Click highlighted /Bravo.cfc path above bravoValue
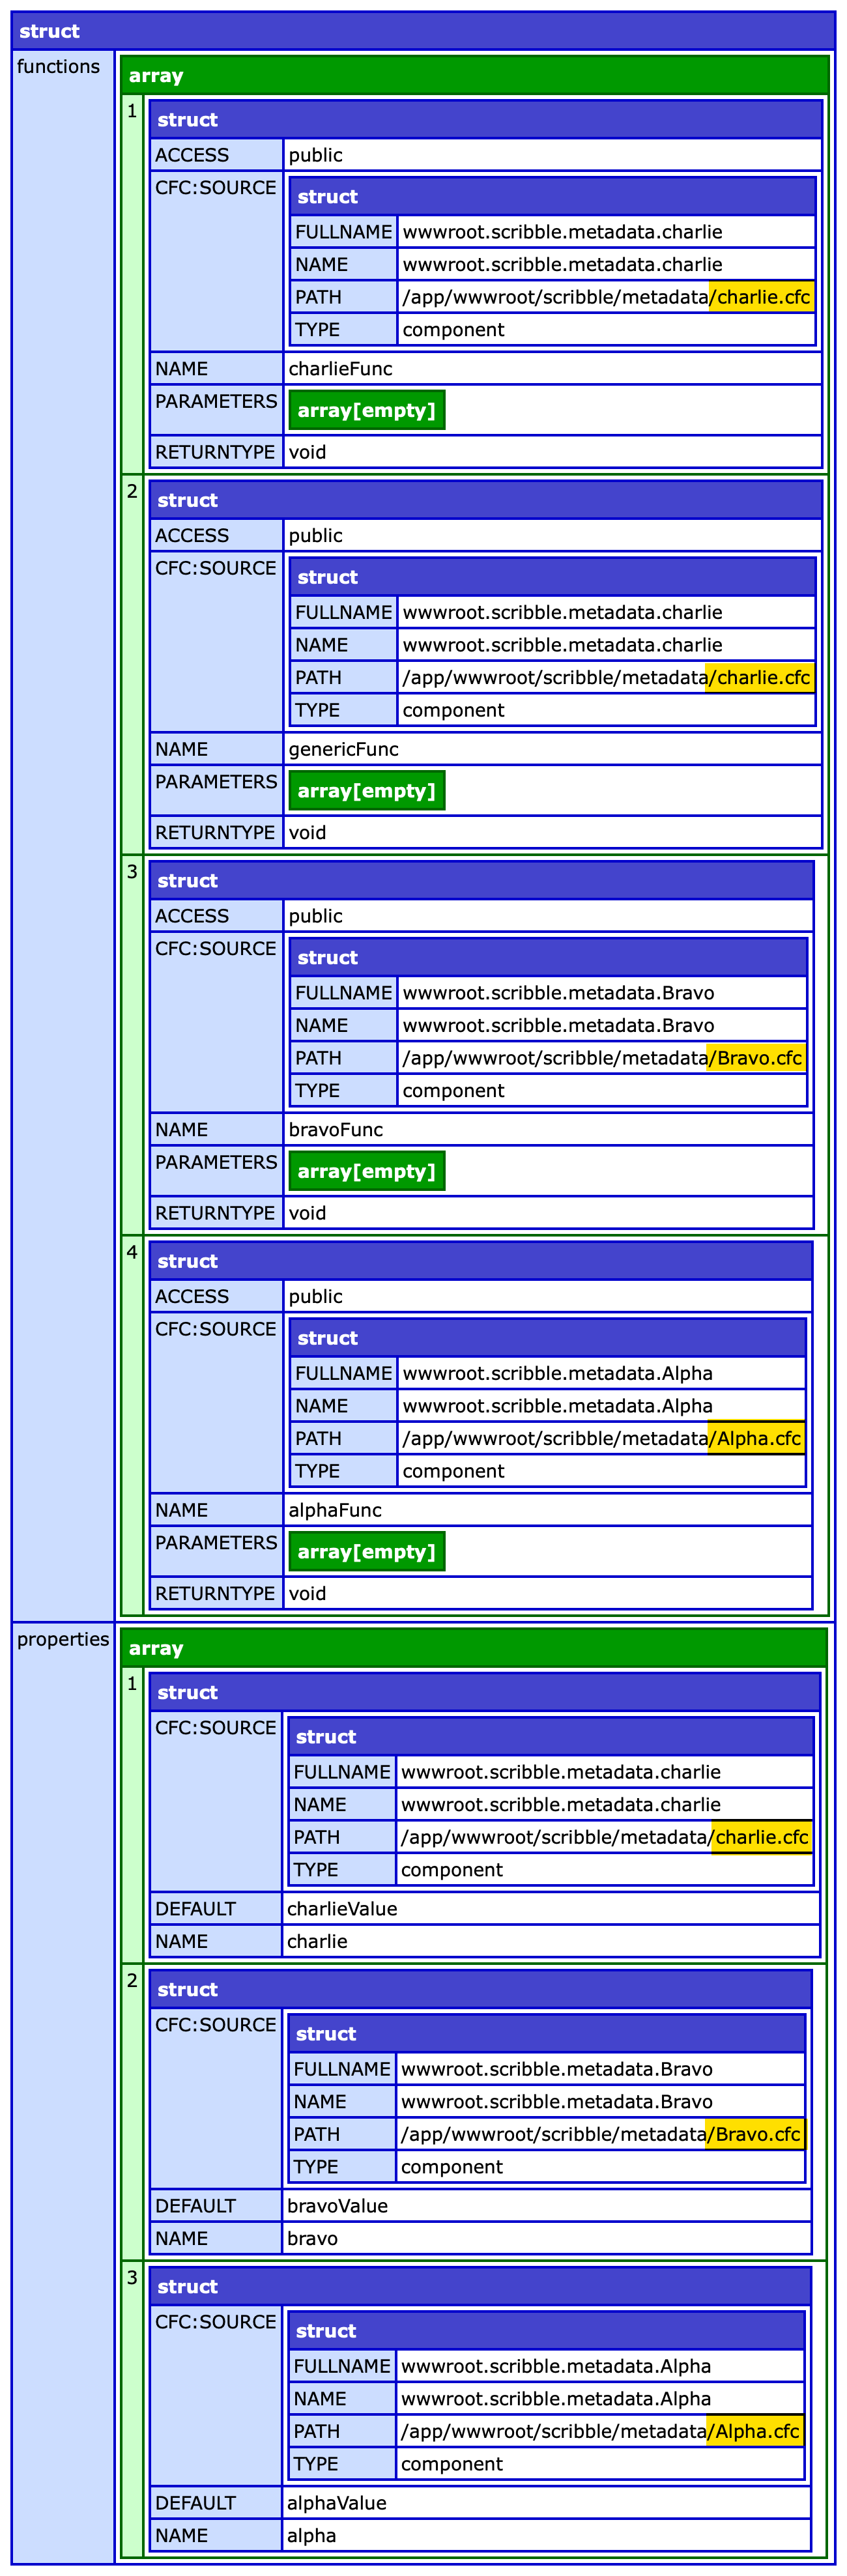This screenshot has width=847, height=2576. (x=755, y=2134)
